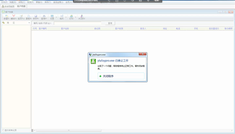The height and width of the screenshot is (134, 235).
Task: Click the green arrow icon beside 关闭程序
Action: click(100, 76)
